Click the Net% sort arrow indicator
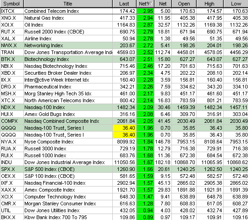Screen dimensions: 248x220 [151, 4]
